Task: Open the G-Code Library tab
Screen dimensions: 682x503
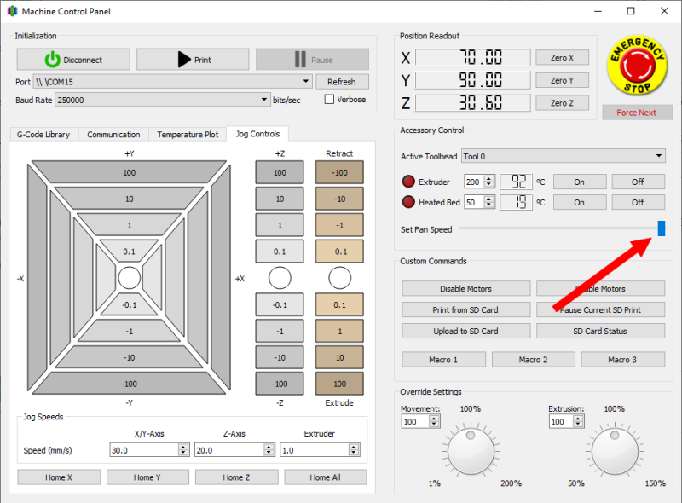Action: pyautogui.click(x=43, y=134)
